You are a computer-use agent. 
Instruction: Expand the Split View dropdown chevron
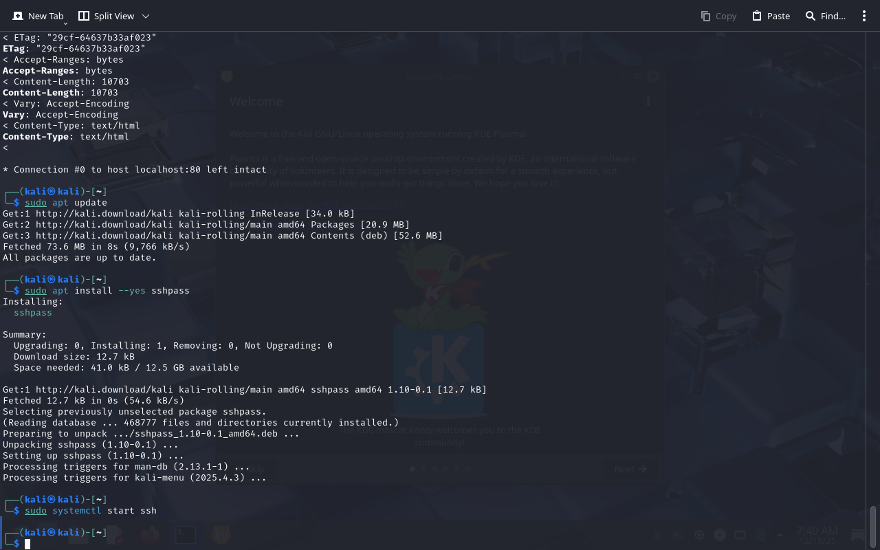coord(146,16)
